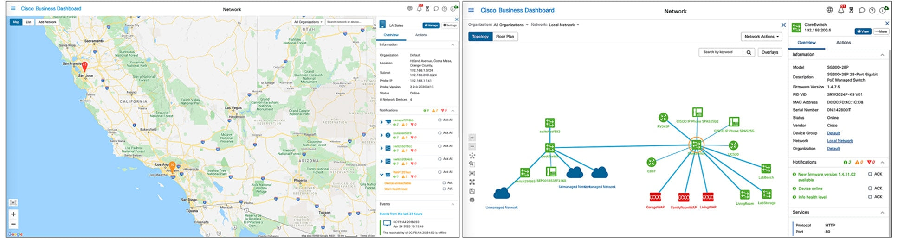Open Local Network link in device information

pyautogui.click(x=840, y=141)
